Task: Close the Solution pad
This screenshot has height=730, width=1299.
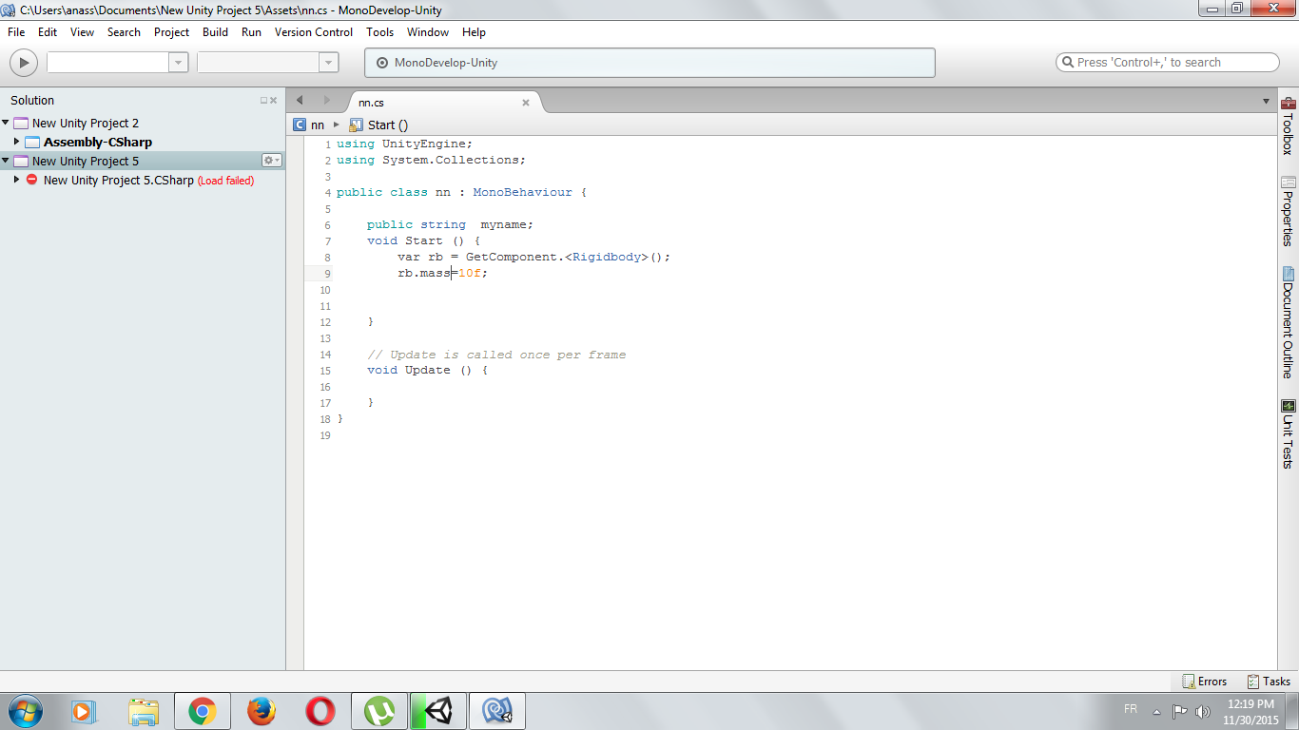Action: point(274,101)
